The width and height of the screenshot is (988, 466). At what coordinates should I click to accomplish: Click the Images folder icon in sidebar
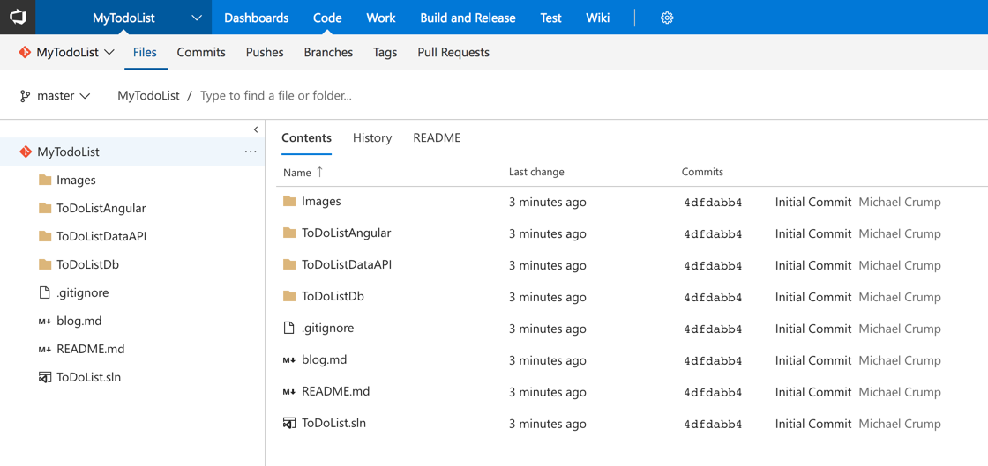pyautogui.click(x=45, y=180)
